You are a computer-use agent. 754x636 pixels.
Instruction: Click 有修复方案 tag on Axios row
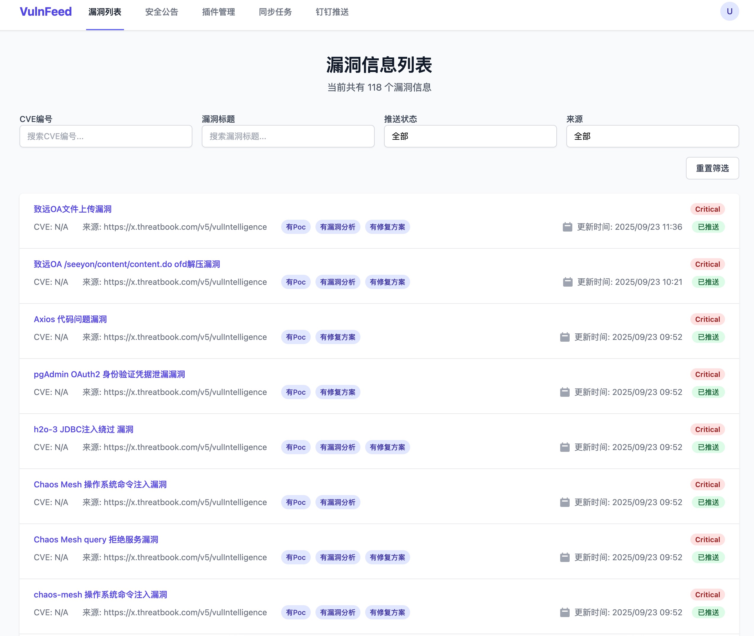[x=338, y=337]
